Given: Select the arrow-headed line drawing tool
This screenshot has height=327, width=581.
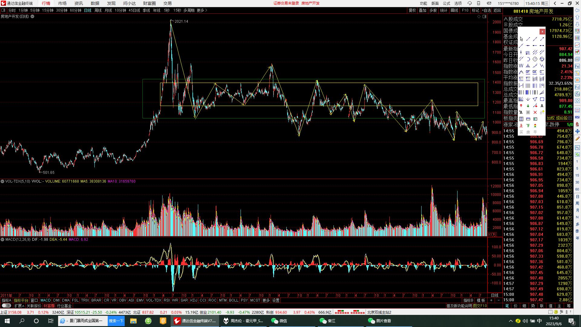Looking at the screenshot, I should 542,39.
